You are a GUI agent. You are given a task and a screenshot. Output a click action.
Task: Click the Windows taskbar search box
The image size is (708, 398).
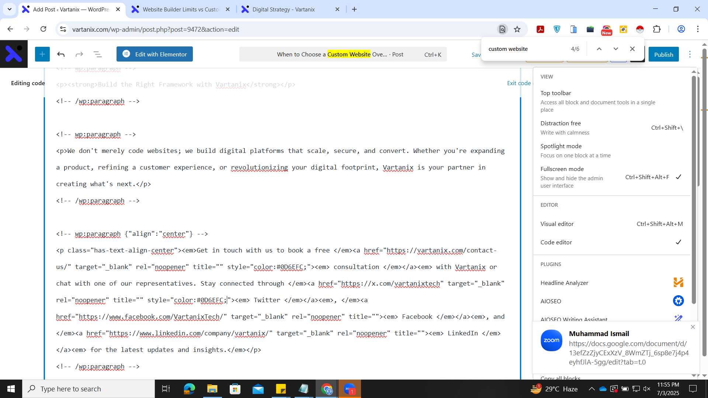[88, 389]
